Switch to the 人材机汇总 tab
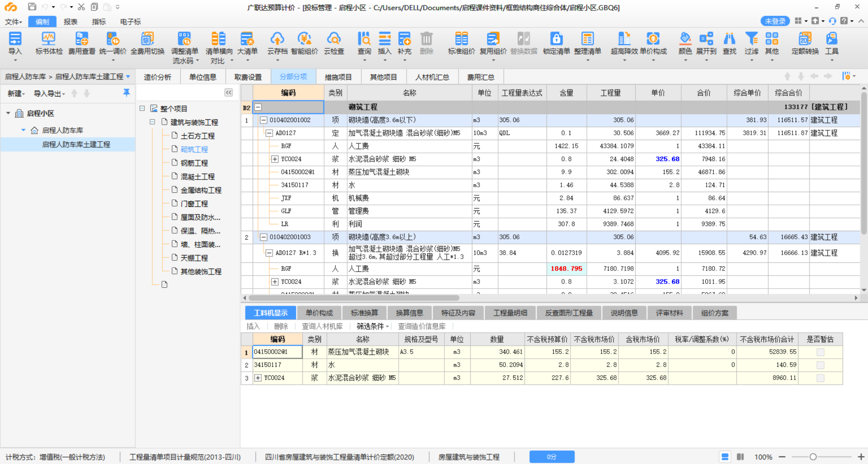The height and width of the screenshot is (464, 868). pos(432,77)
